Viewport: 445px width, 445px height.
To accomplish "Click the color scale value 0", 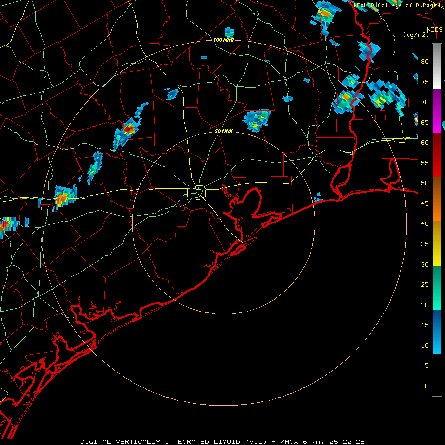I will pyautogui.click(x=427, y=386).
